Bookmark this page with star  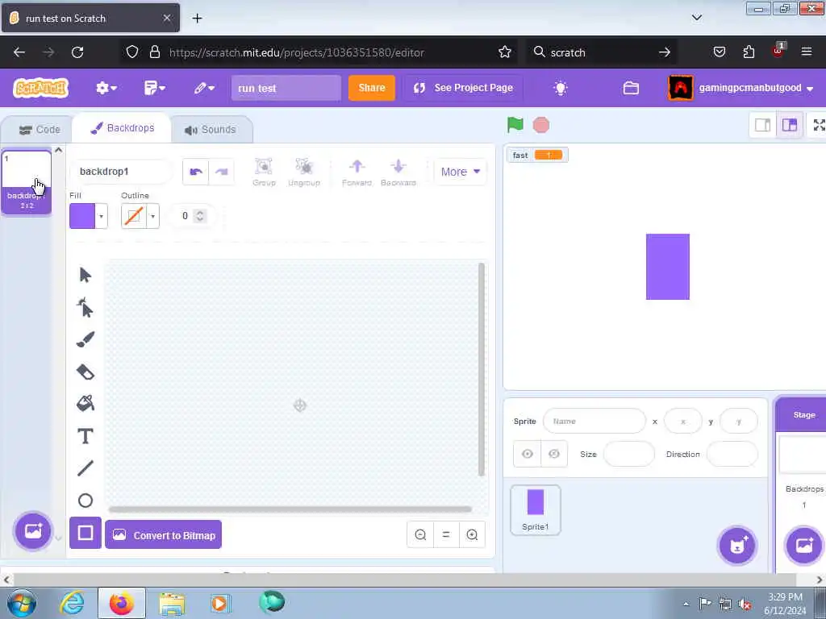(505, 52)
